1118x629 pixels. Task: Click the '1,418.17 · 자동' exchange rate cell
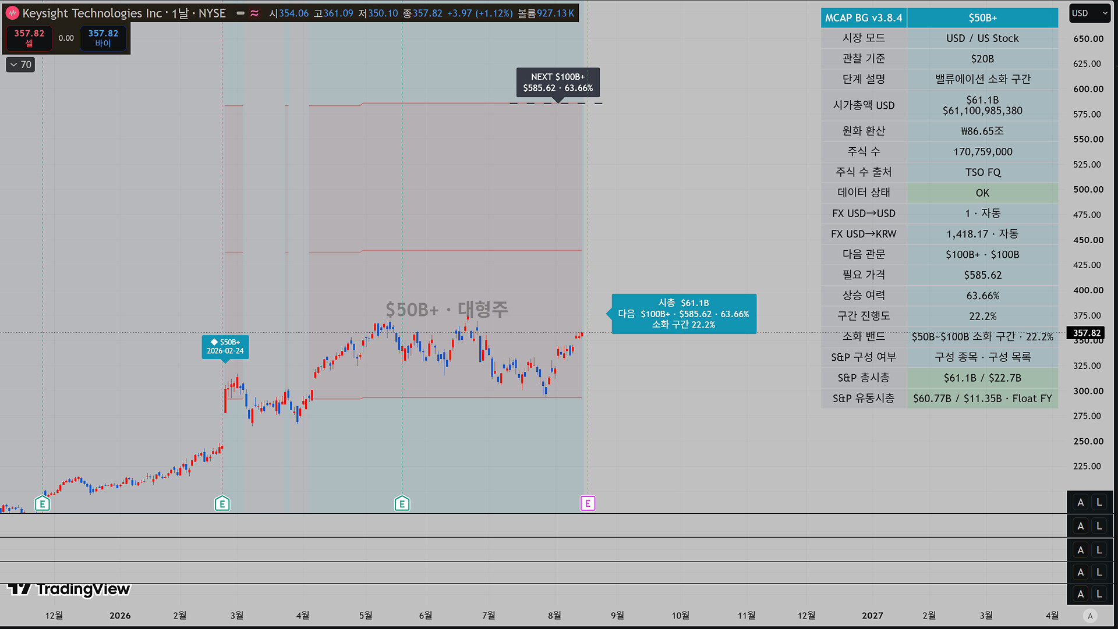point(982,234)
